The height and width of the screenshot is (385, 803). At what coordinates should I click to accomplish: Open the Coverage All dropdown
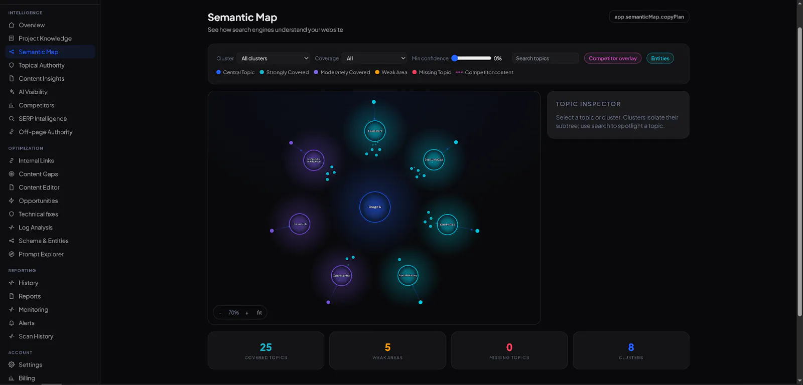[375, 58]
